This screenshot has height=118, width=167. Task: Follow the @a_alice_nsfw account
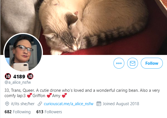pos(152,63)
